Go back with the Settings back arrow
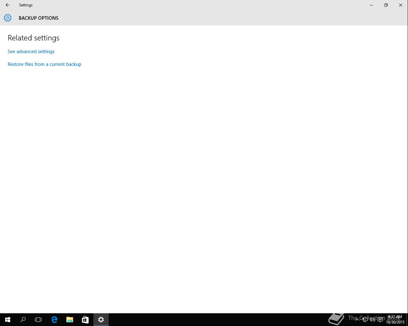 click(8, 5)
